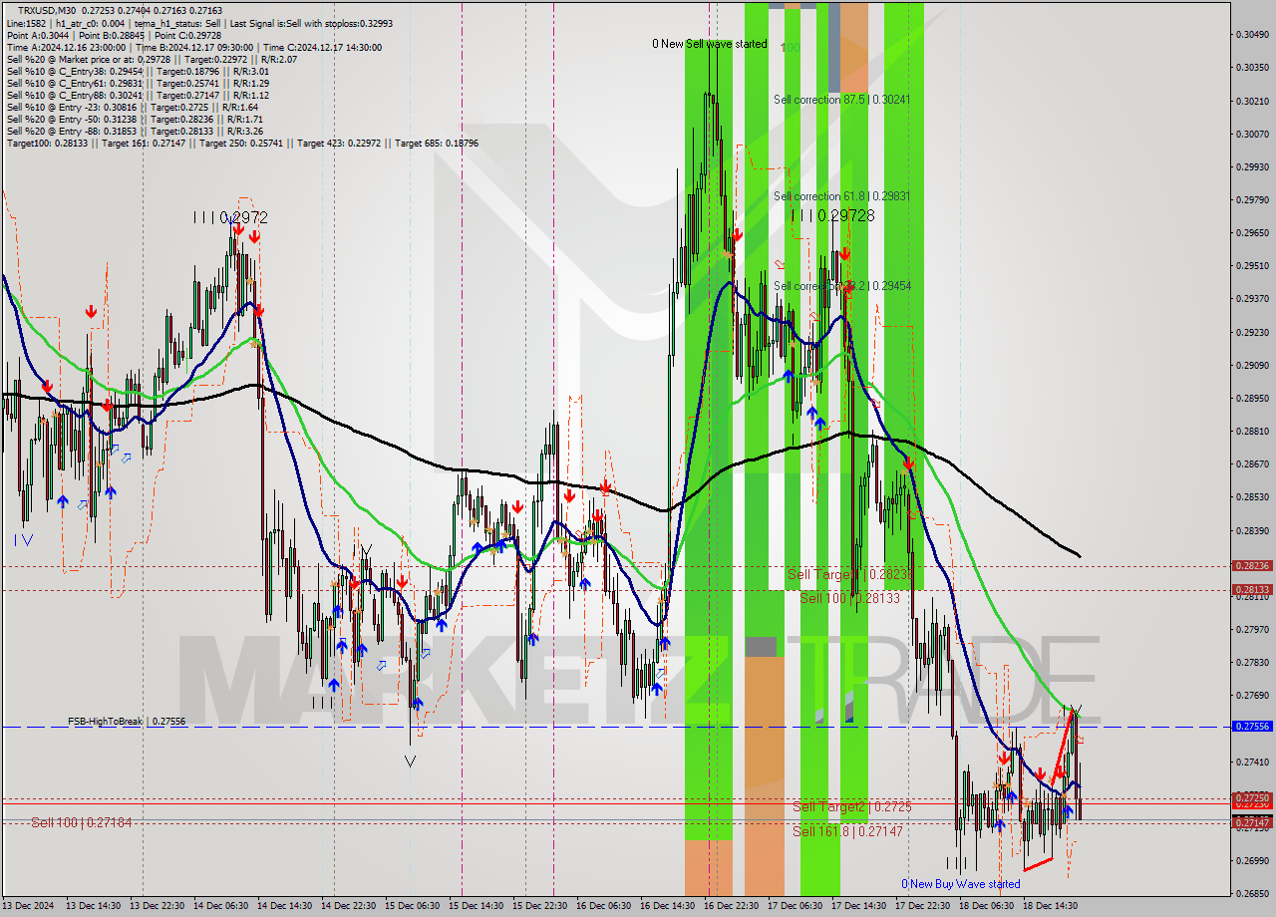Click the '15 Dec 14:30' time axis label
Image resolution: width=1276 pixels, height=917 pixels.
476,906
